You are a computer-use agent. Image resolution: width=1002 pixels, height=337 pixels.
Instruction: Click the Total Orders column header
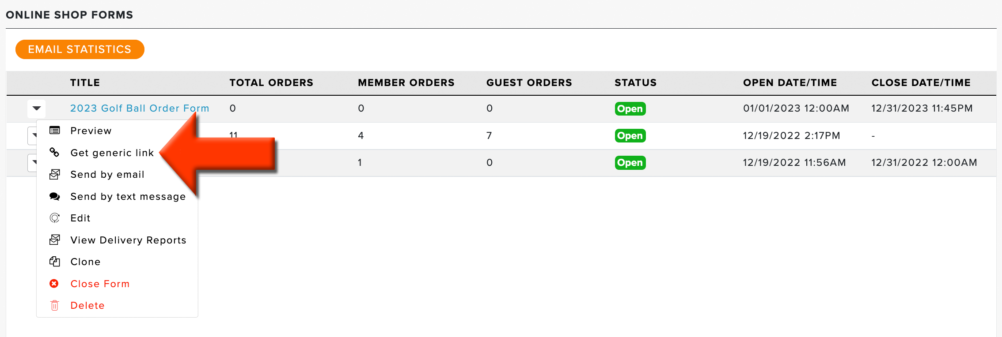point(271,82)
